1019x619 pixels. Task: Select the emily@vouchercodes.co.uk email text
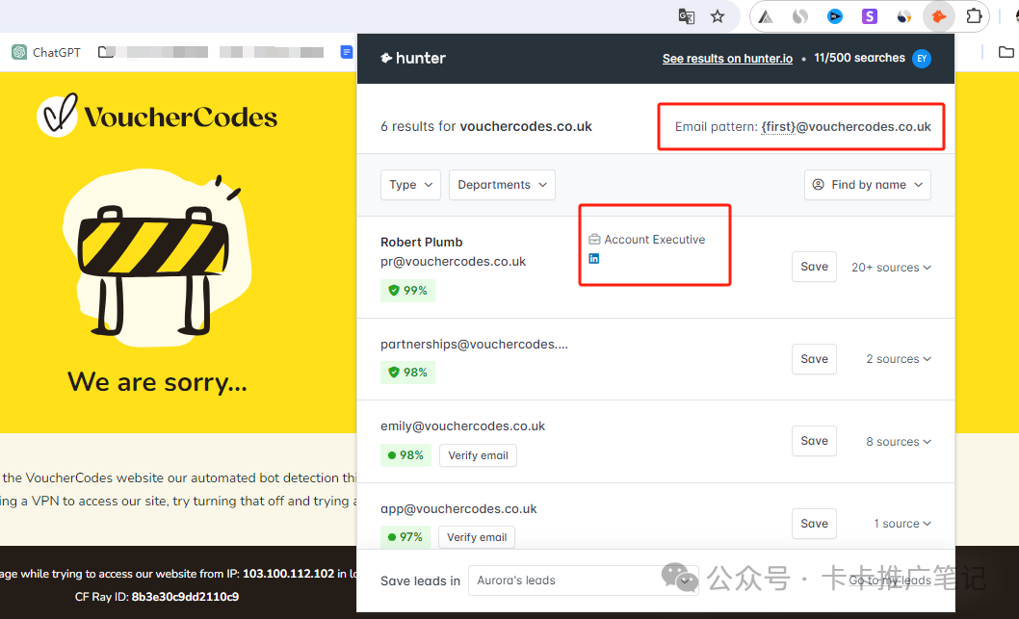tap(462, 426)
